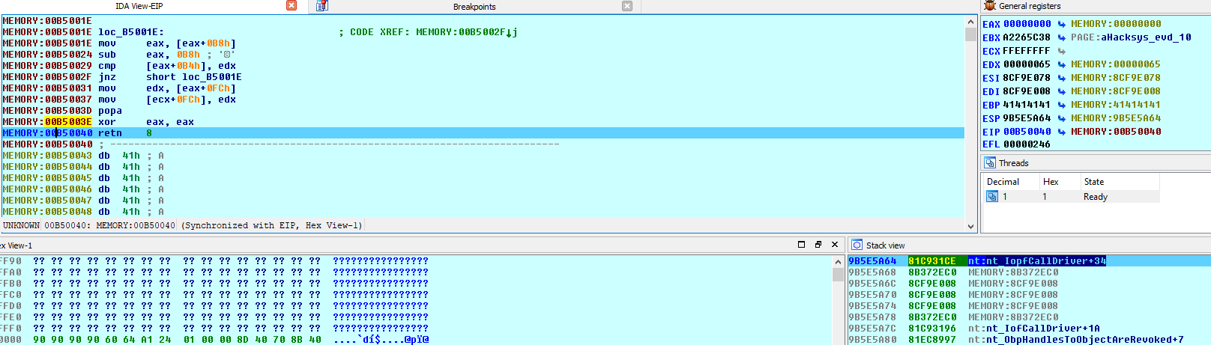
Task: Sort threads by the State column header
Action: [x=1093, y=182]
